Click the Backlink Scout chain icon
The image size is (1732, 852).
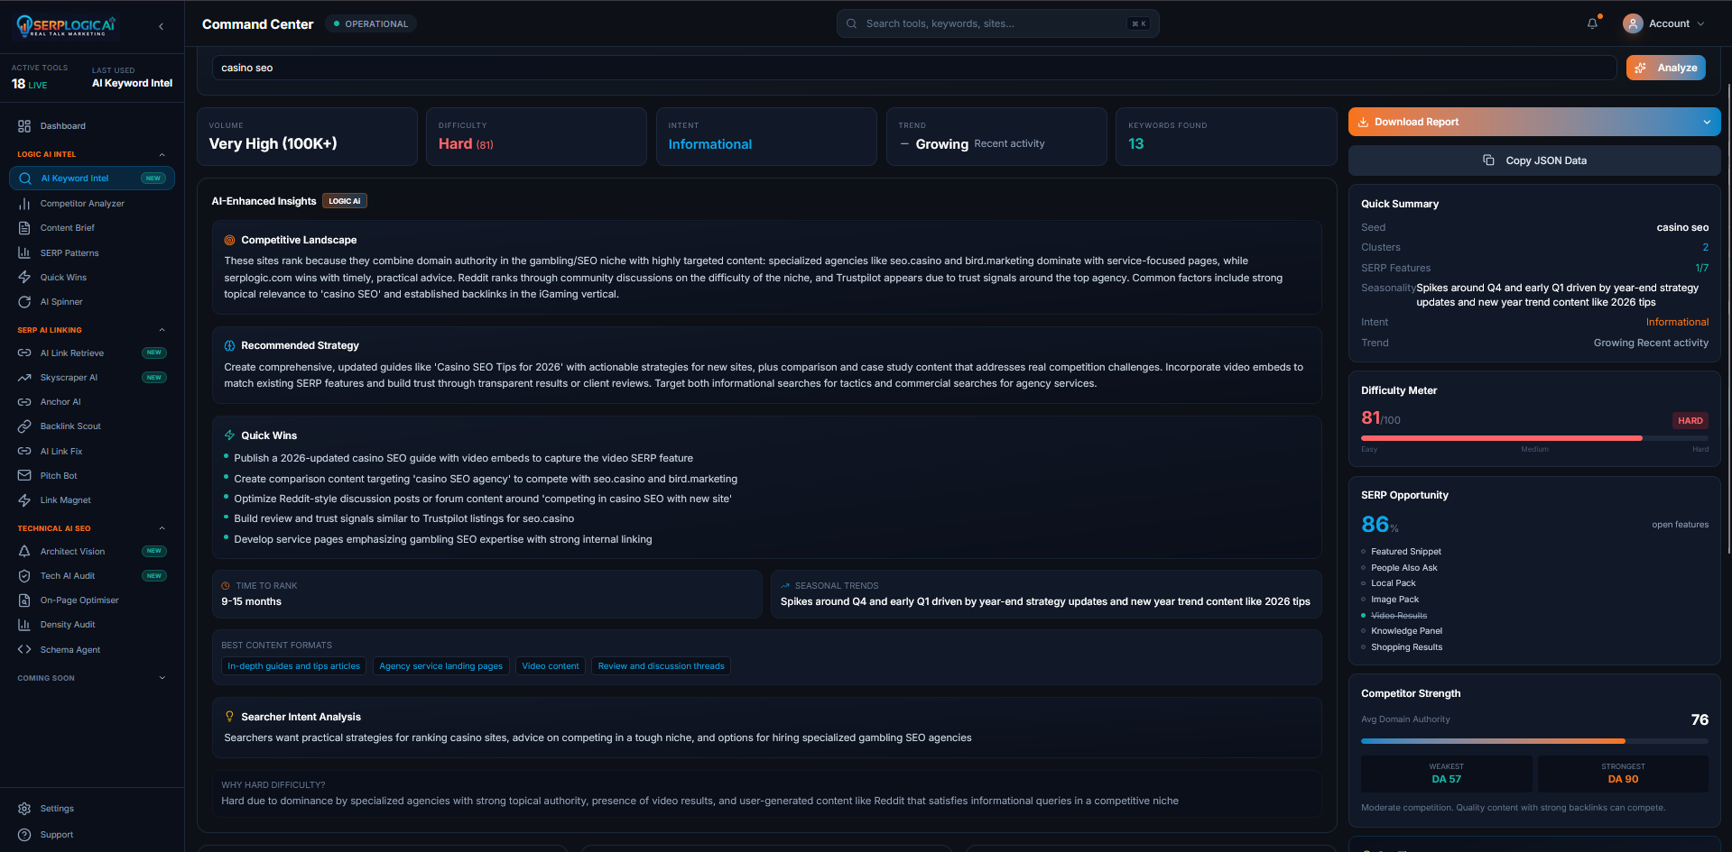(24, 426)
